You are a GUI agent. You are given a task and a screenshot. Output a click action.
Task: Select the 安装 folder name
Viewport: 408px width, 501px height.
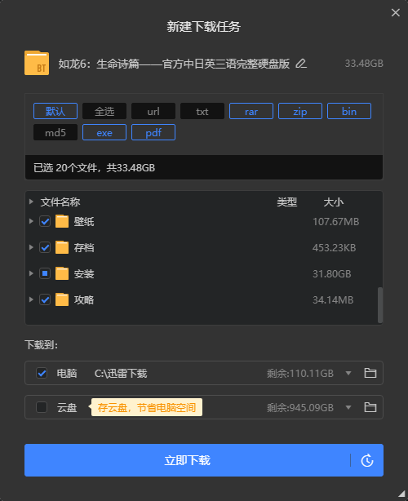click(x=84, y=274)
